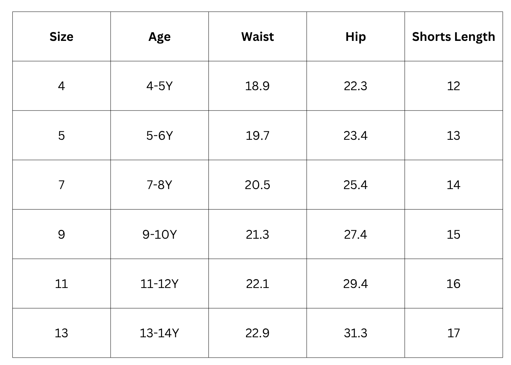Select the hip value 23.4

pyautogui.click(x=356, y=135)
